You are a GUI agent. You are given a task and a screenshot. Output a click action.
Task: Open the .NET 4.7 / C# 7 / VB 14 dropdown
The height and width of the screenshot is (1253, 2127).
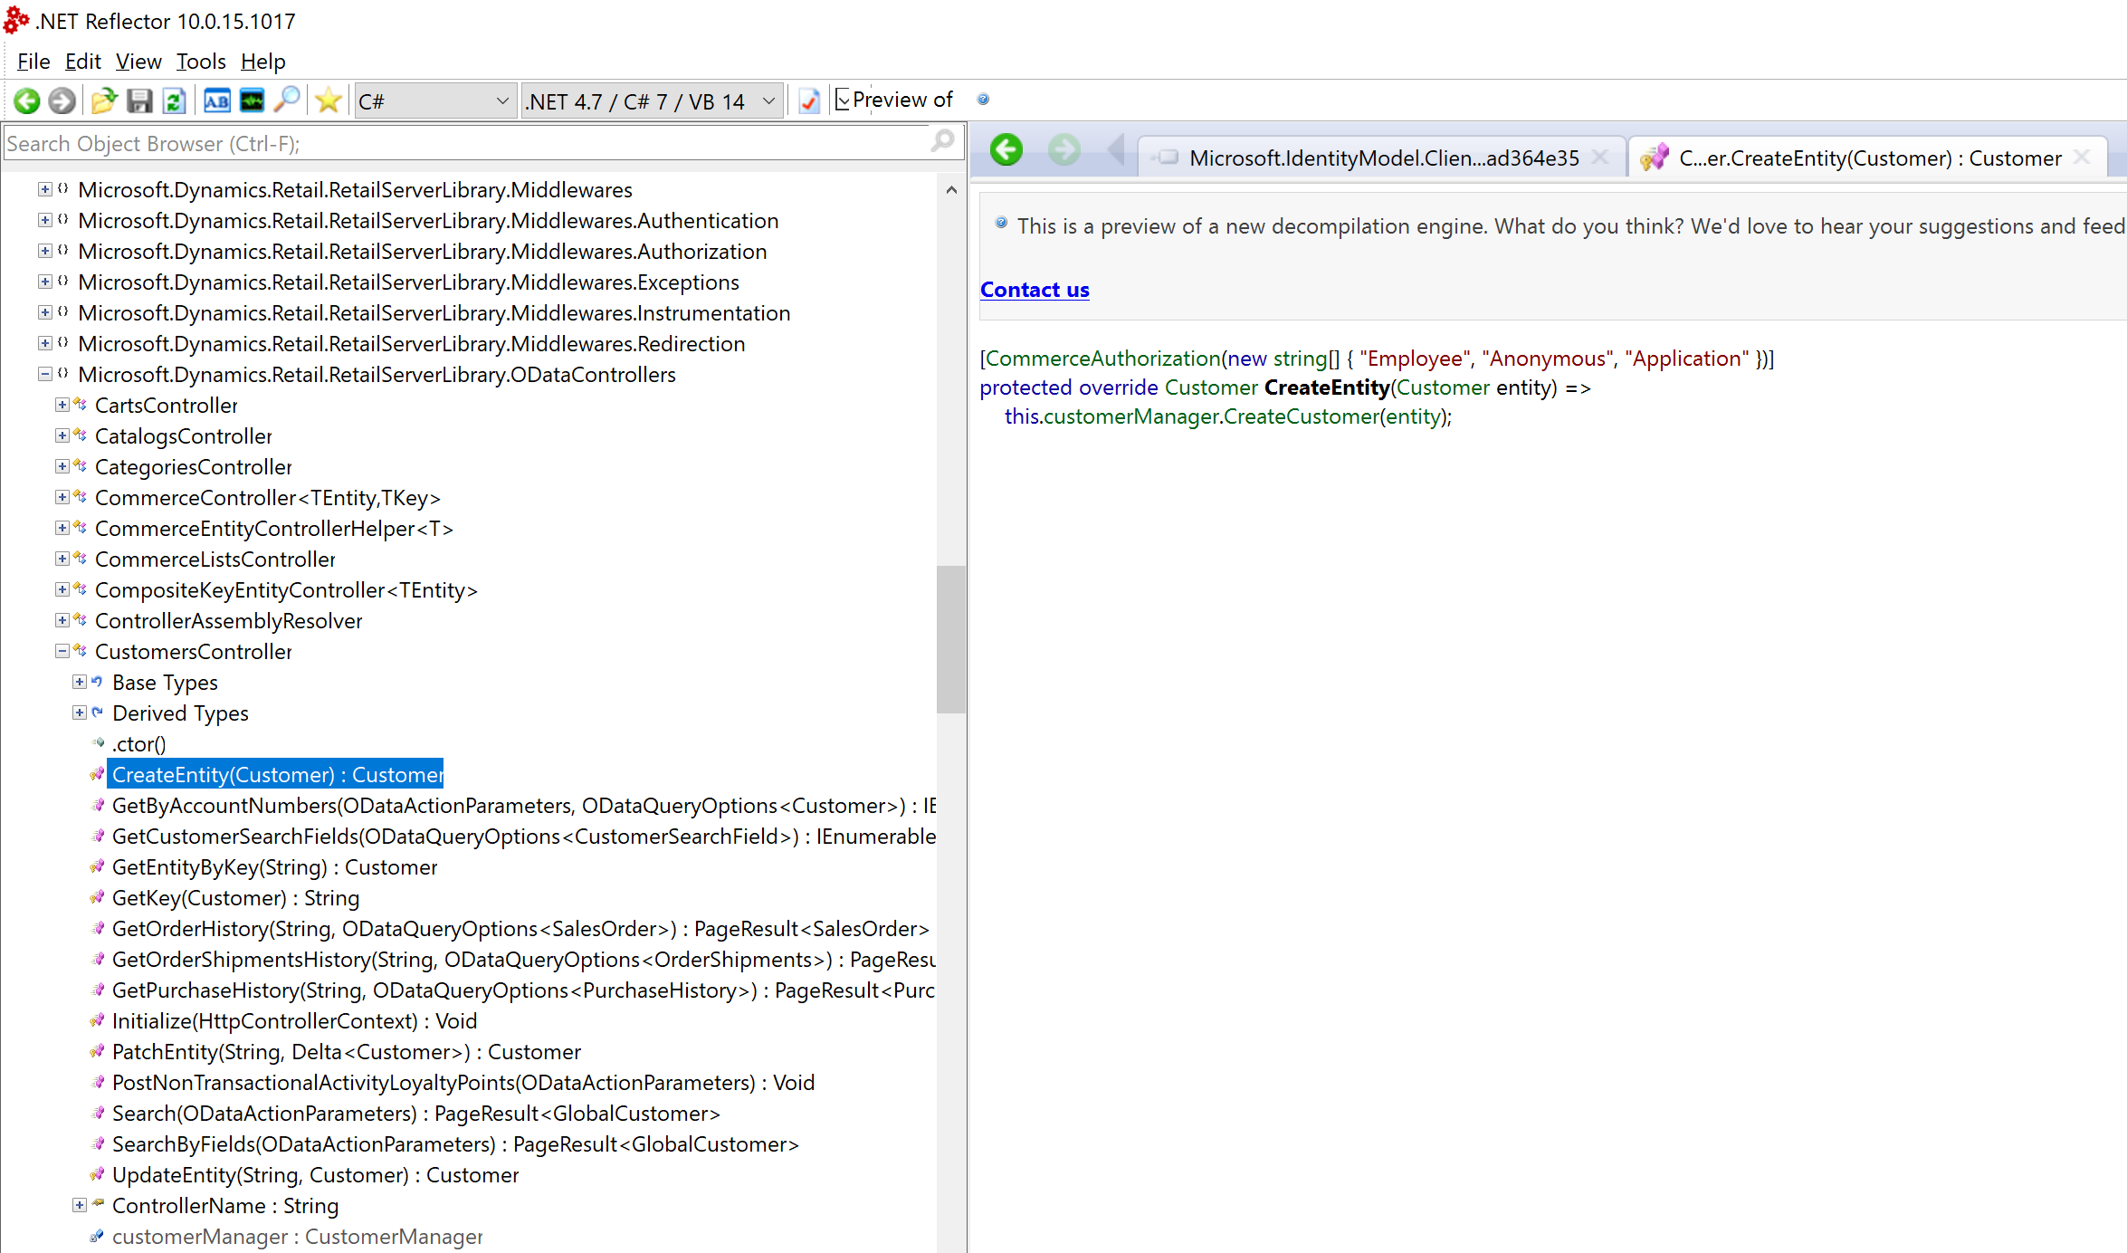pos(652,101)
